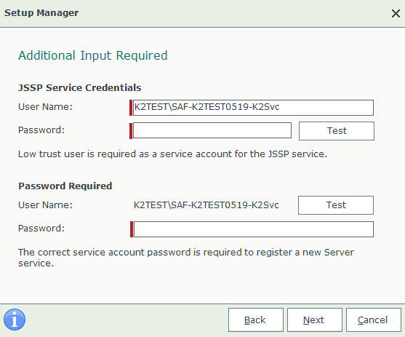Select the static K2TEST user name text

[x=206, y=205]
